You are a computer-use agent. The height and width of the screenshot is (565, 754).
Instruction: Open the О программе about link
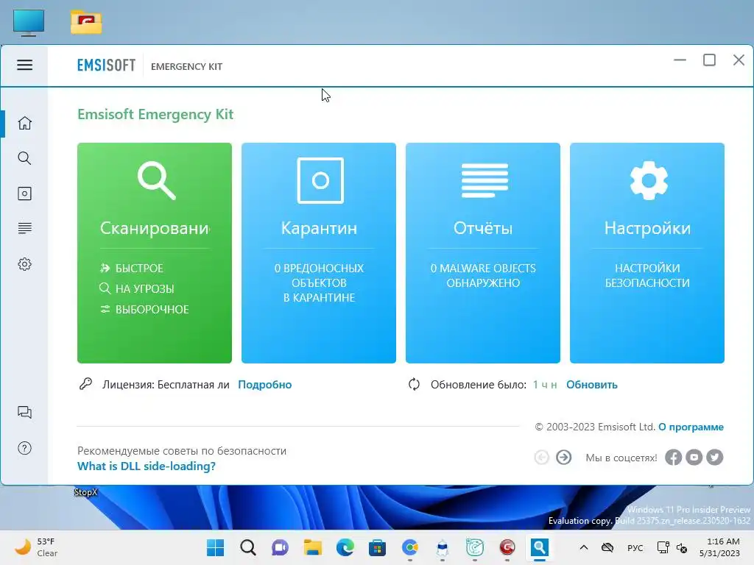click(691, 427)
